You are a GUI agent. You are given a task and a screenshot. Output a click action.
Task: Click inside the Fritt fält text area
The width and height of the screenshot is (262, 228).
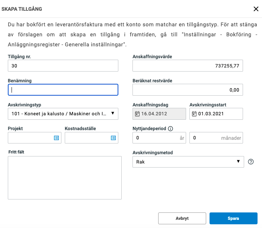point(65,178)
